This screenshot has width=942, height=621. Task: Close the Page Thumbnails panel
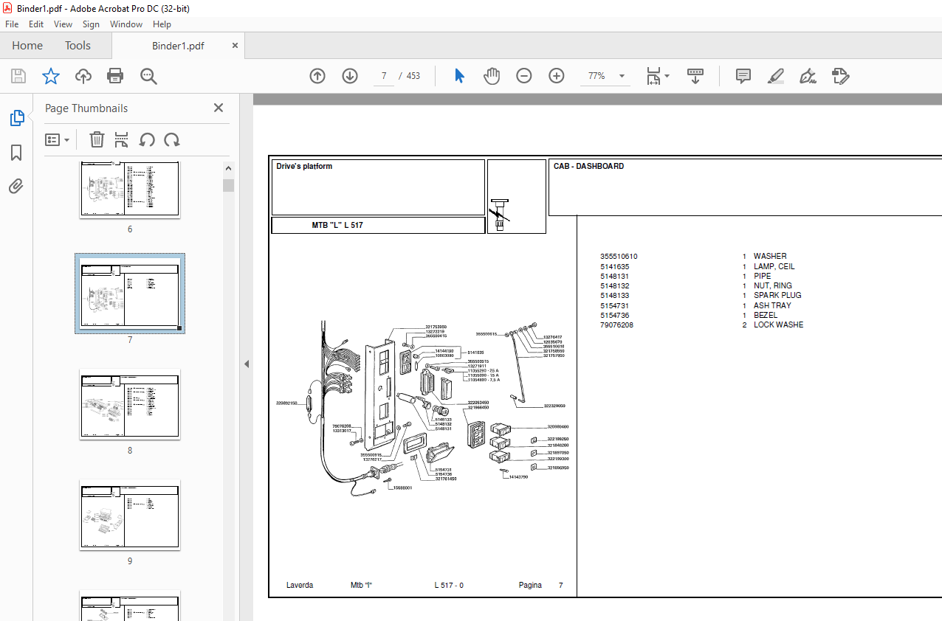(219, 108)
